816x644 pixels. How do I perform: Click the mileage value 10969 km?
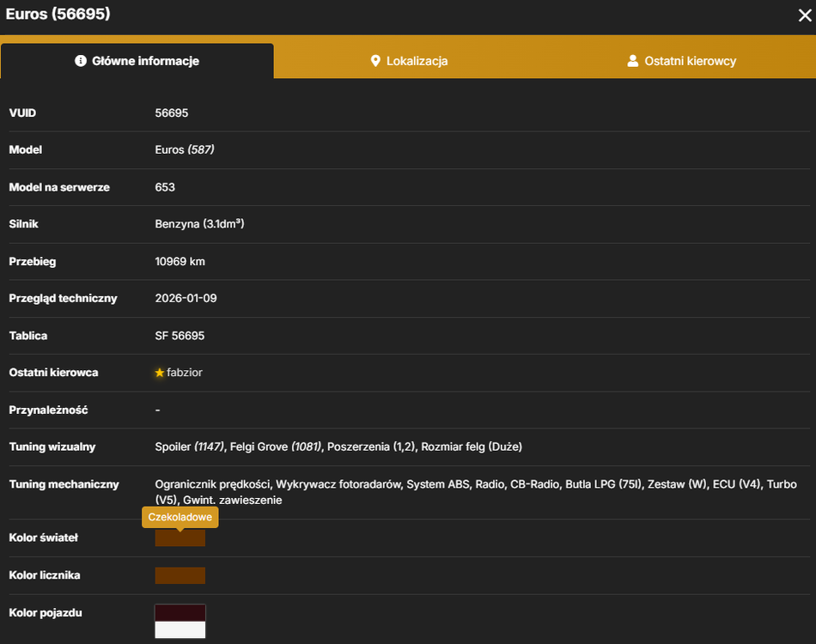click(180, 262)
